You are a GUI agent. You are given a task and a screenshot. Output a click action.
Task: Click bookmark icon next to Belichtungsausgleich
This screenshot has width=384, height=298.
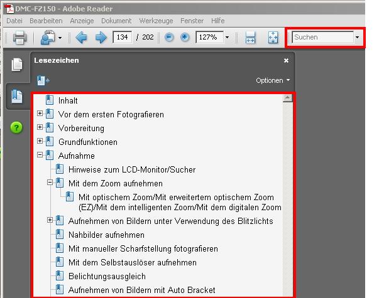pos(60,275)
